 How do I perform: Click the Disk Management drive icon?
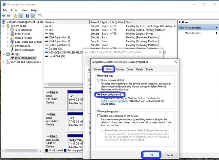tap(12, 58)
